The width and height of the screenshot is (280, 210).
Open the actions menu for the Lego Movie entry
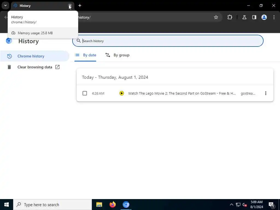(266, 93)
